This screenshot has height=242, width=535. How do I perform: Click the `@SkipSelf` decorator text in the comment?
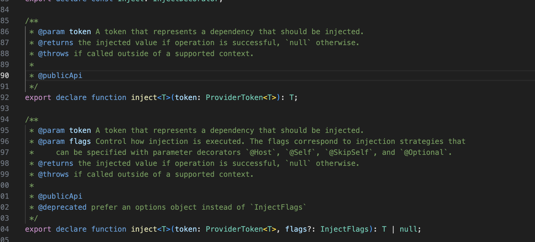349,152
